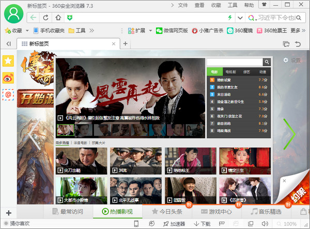
Task: Open 下载 downloads in status bar
Action: pos(202,224)
